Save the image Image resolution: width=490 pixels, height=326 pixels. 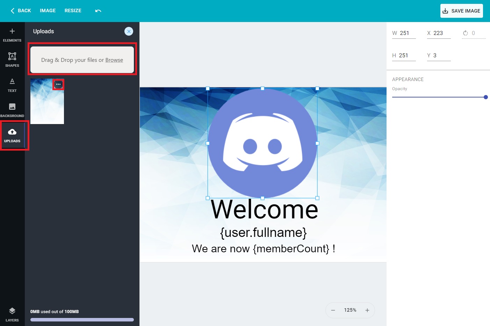(462, 11)
